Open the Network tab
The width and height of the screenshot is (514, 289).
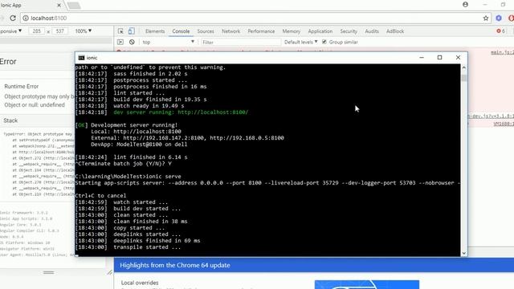coord(230,31)
